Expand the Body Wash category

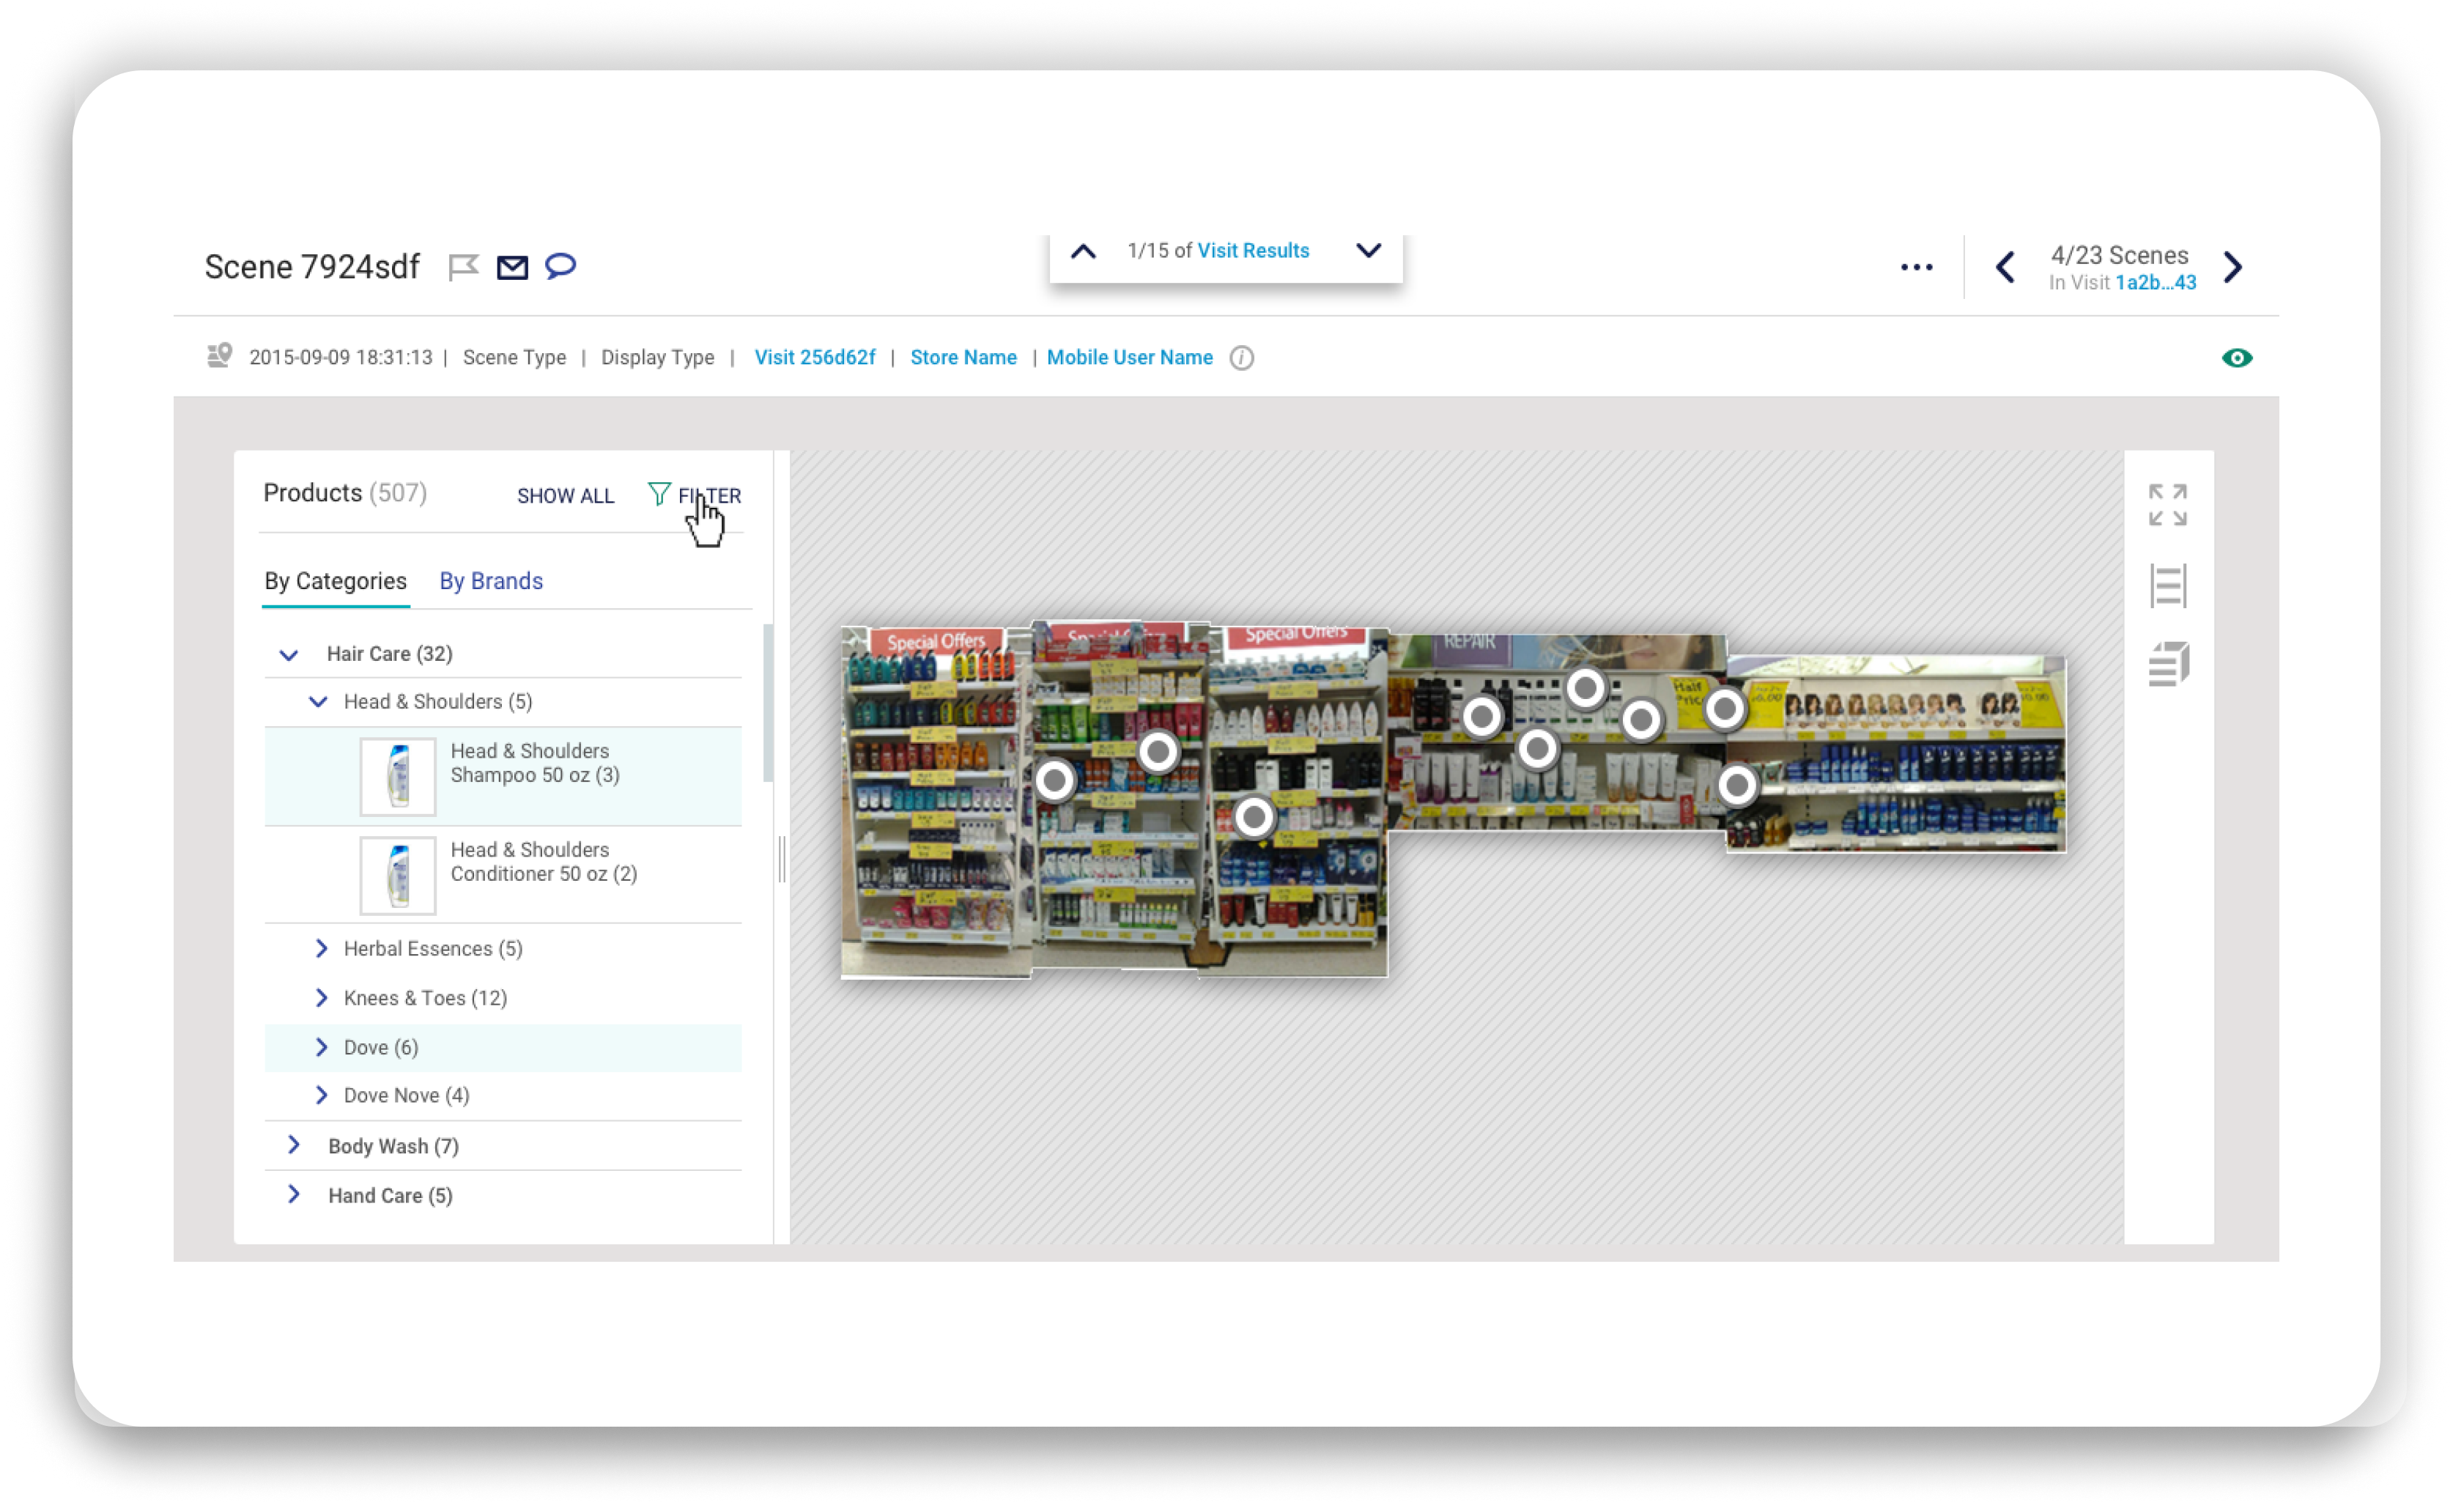tap(294, 1145)
